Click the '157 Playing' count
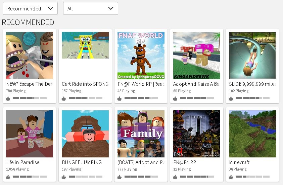The height and width of the screenshot is (185, 283). pos(72,91)
